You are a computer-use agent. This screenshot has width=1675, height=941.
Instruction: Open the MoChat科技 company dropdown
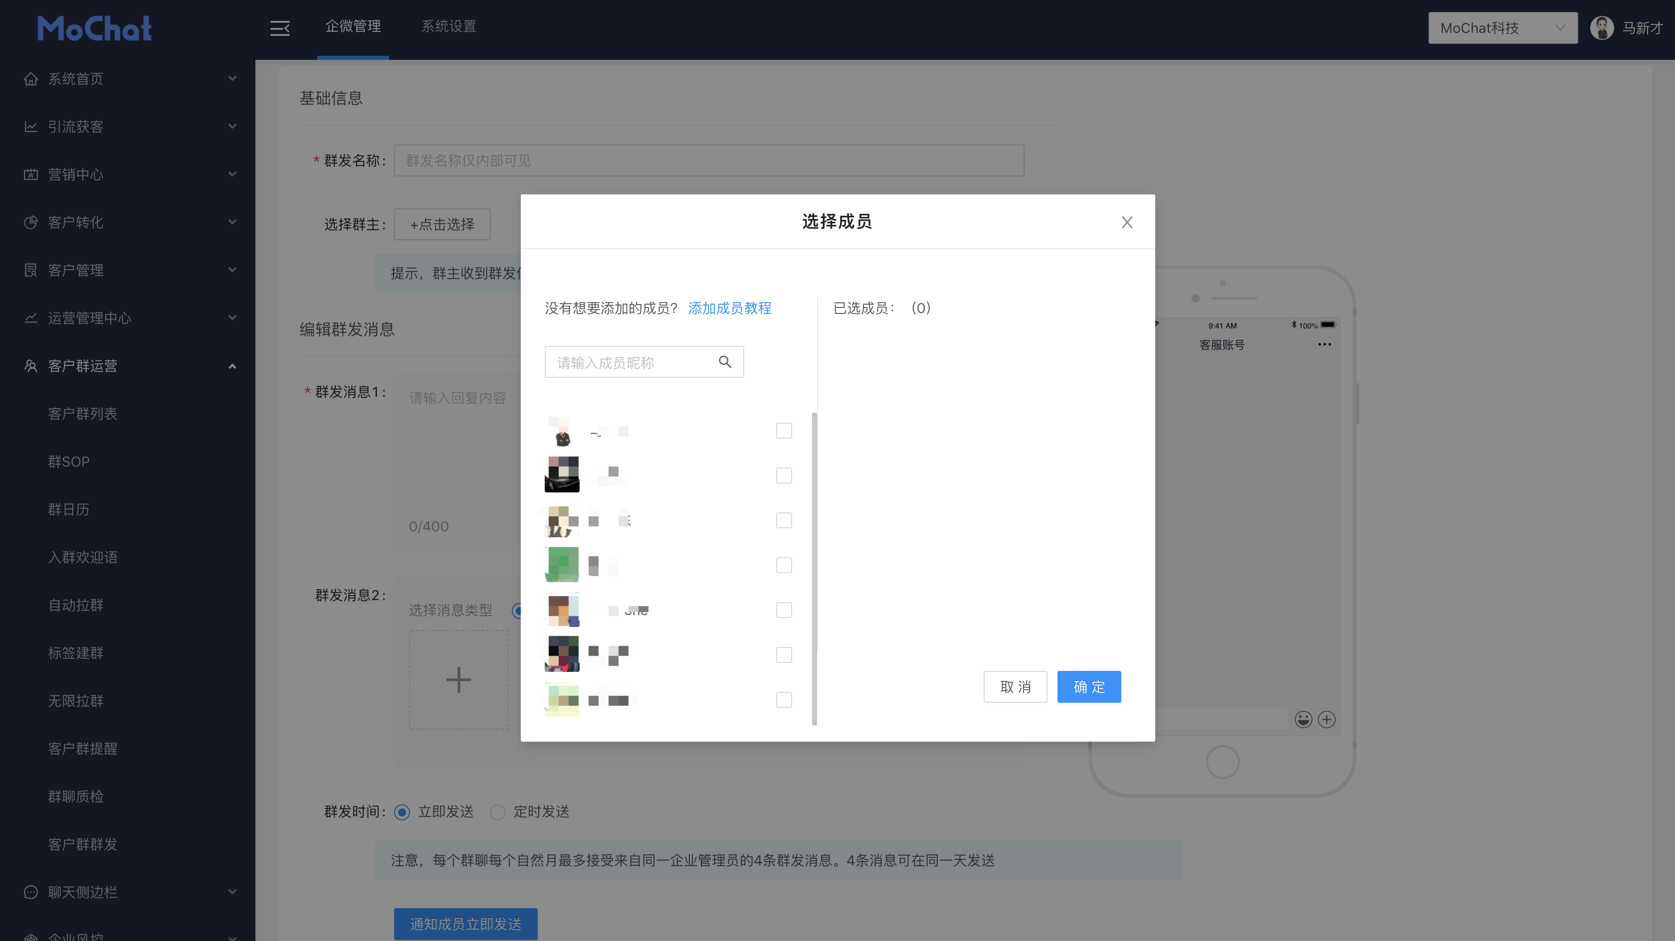(x=1503, y=28)
